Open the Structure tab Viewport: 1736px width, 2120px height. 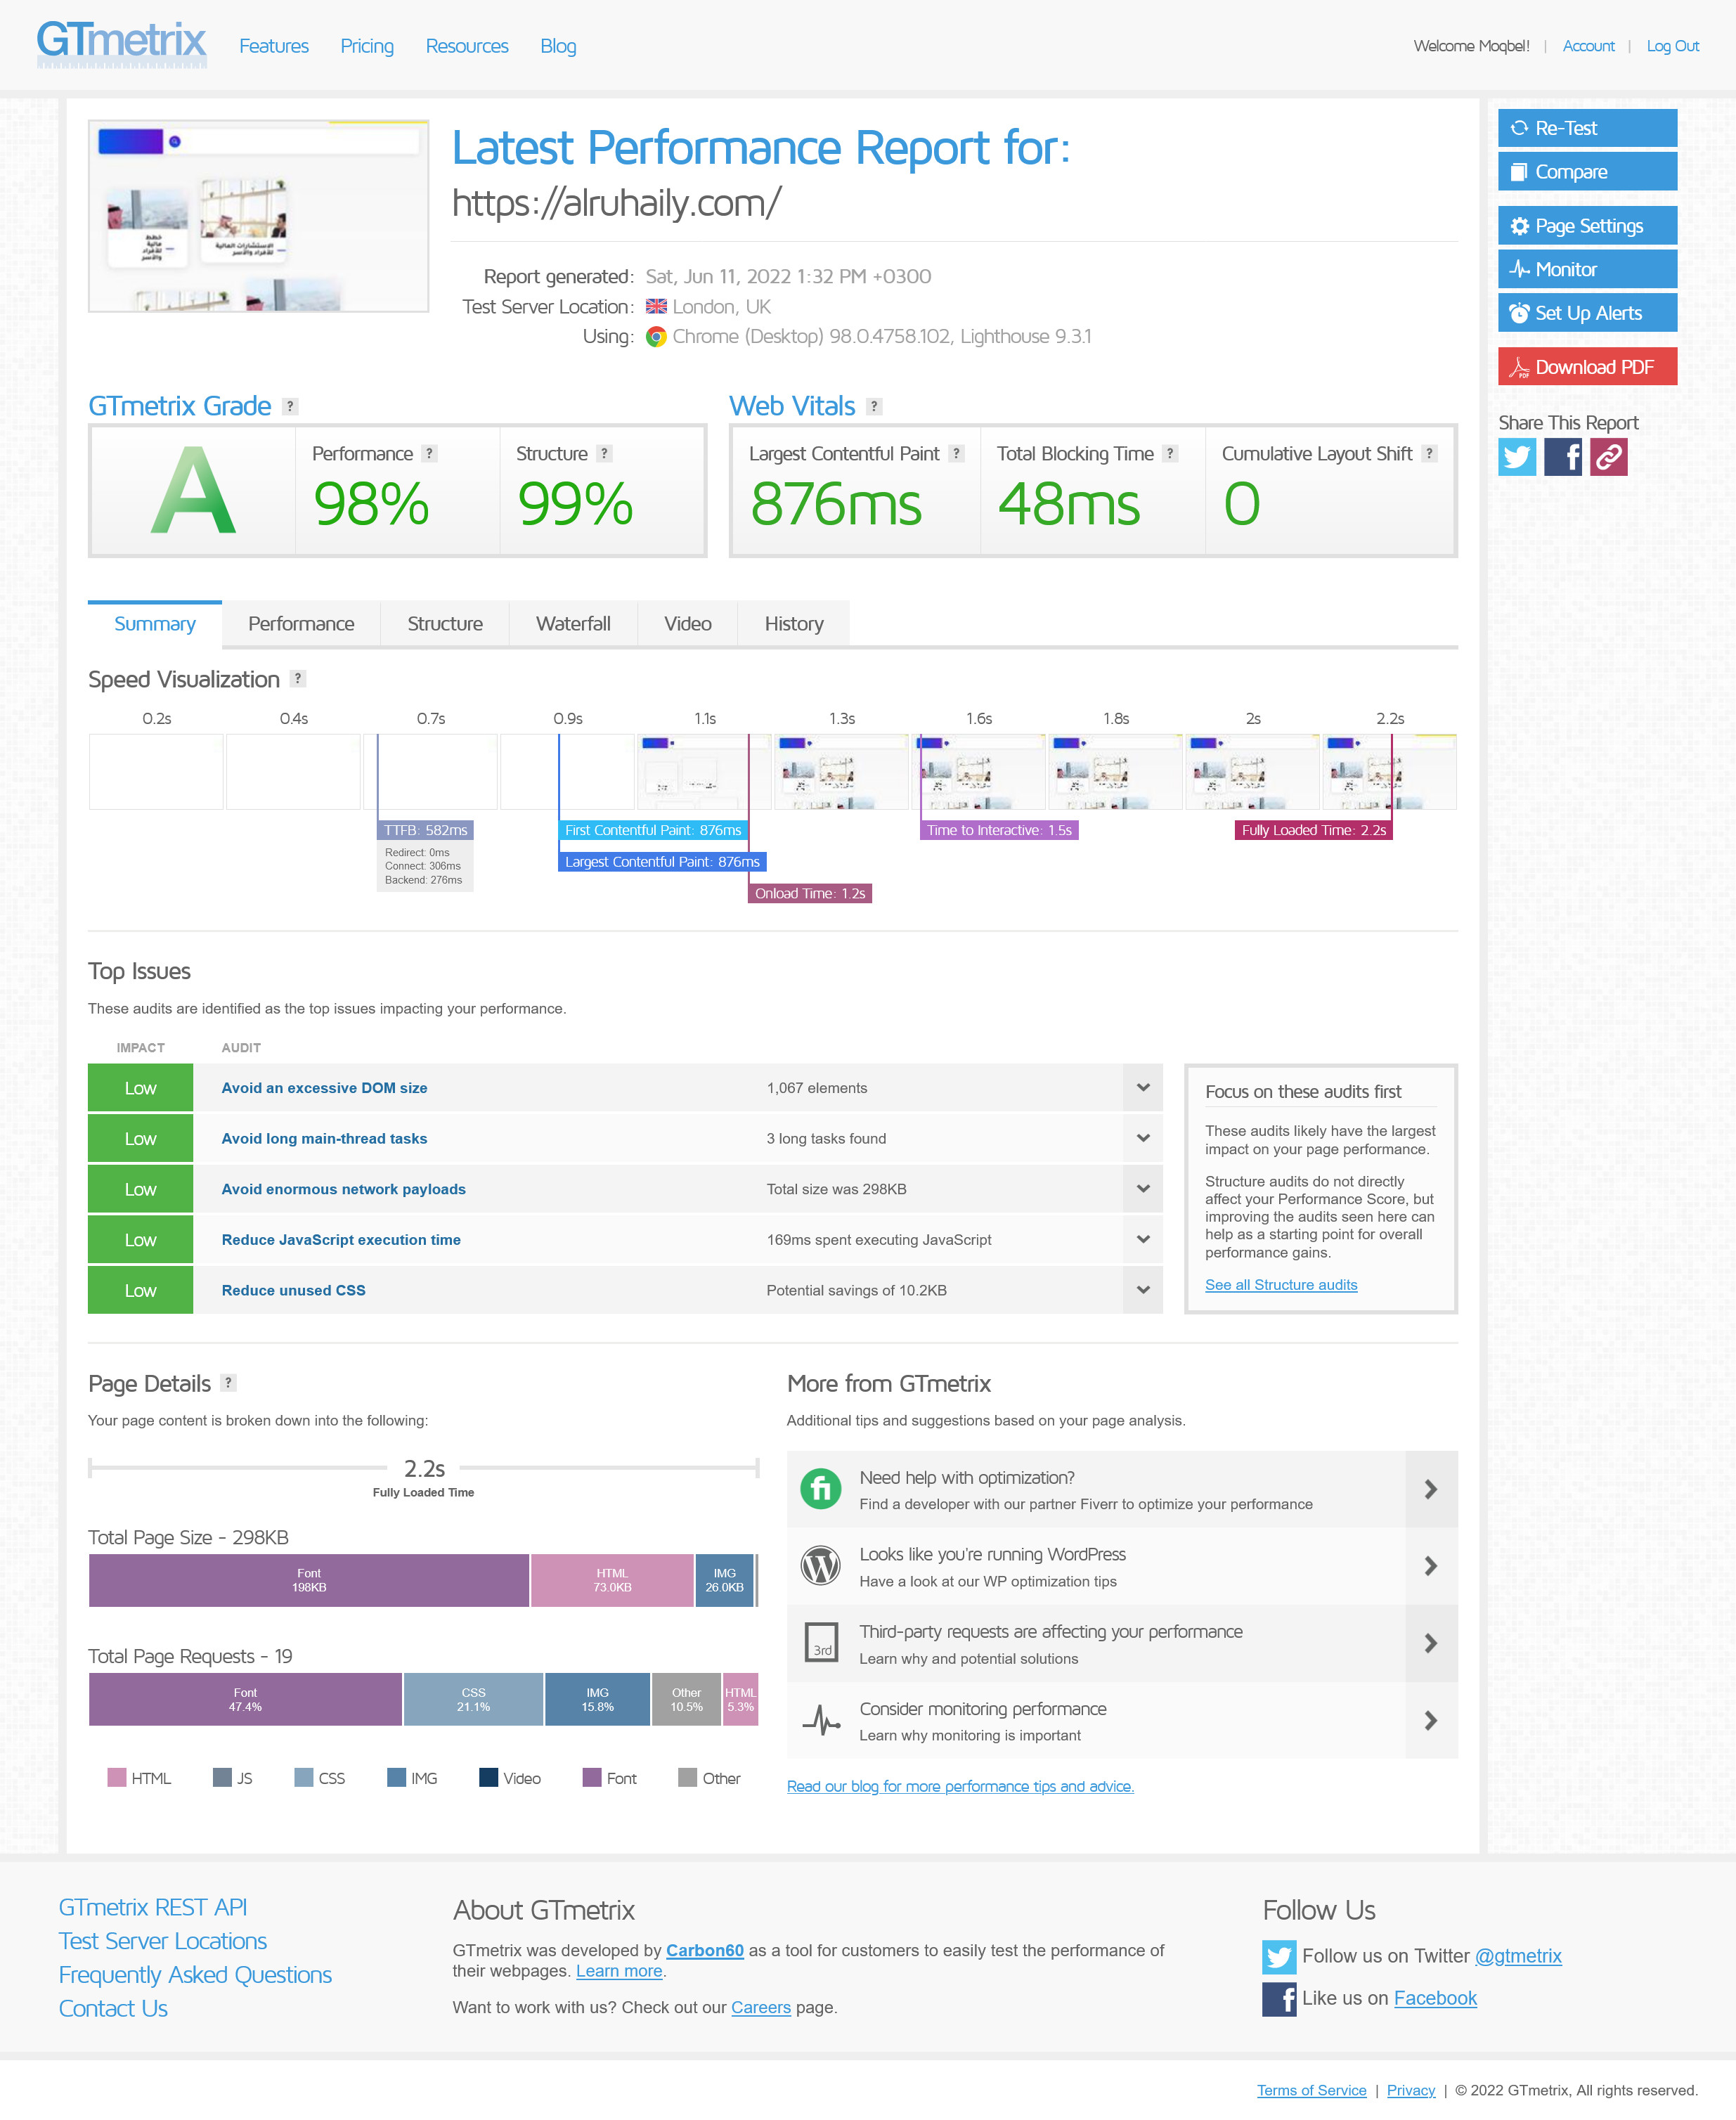pos(444,624)
